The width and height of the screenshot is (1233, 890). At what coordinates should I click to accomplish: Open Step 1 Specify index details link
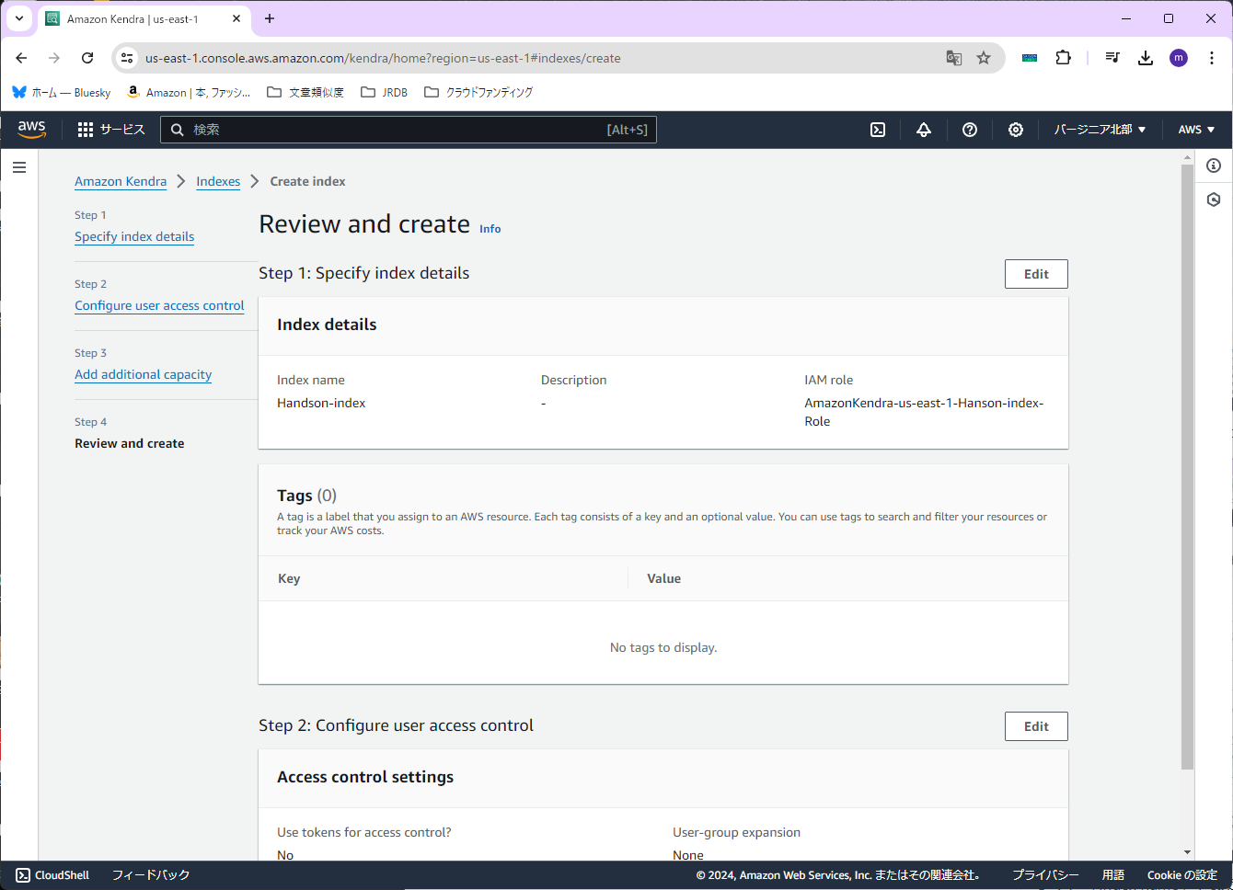(x=134, y=236)
